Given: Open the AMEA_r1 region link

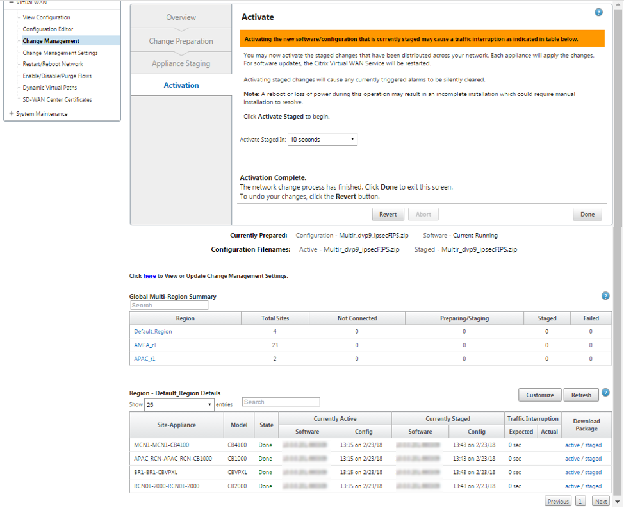Looking at the screenshot, I should pos(145,345).
